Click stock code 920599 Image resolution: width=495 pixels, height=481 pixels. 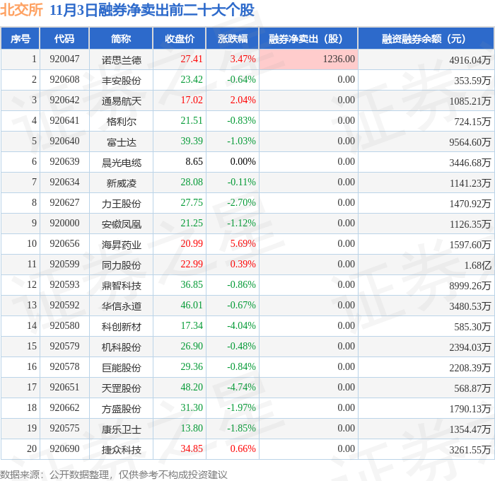(x=64, y=265)
